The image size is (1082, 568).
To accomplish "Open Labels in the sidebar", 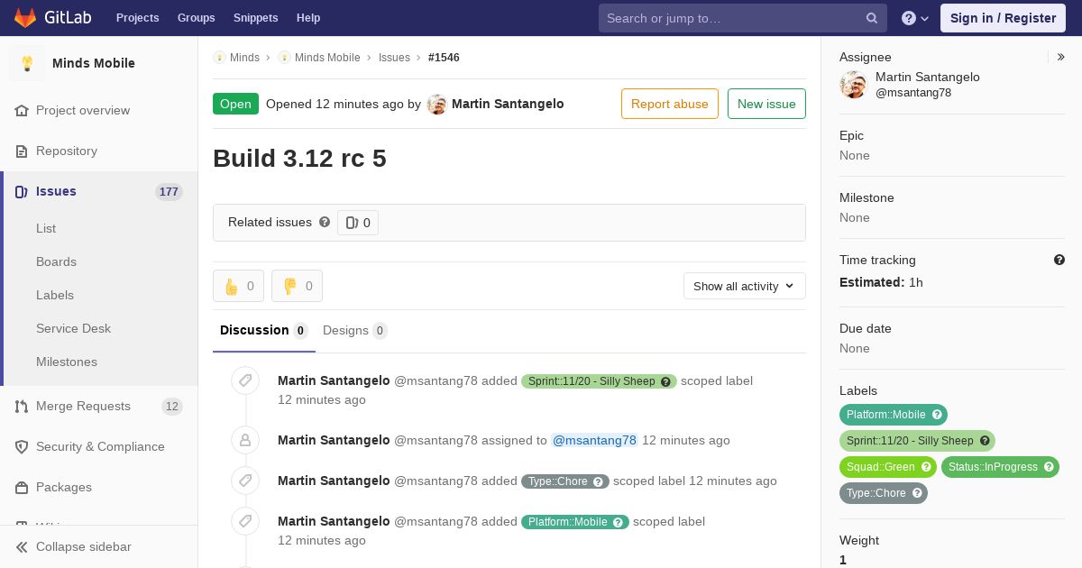I will (x=55, y=295).
